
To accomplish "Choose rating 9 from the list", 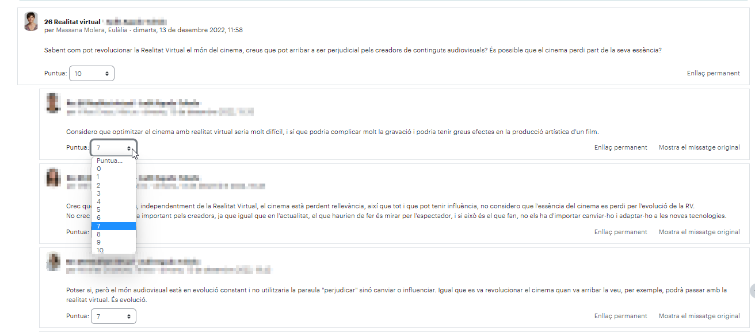I will (113, 242).
